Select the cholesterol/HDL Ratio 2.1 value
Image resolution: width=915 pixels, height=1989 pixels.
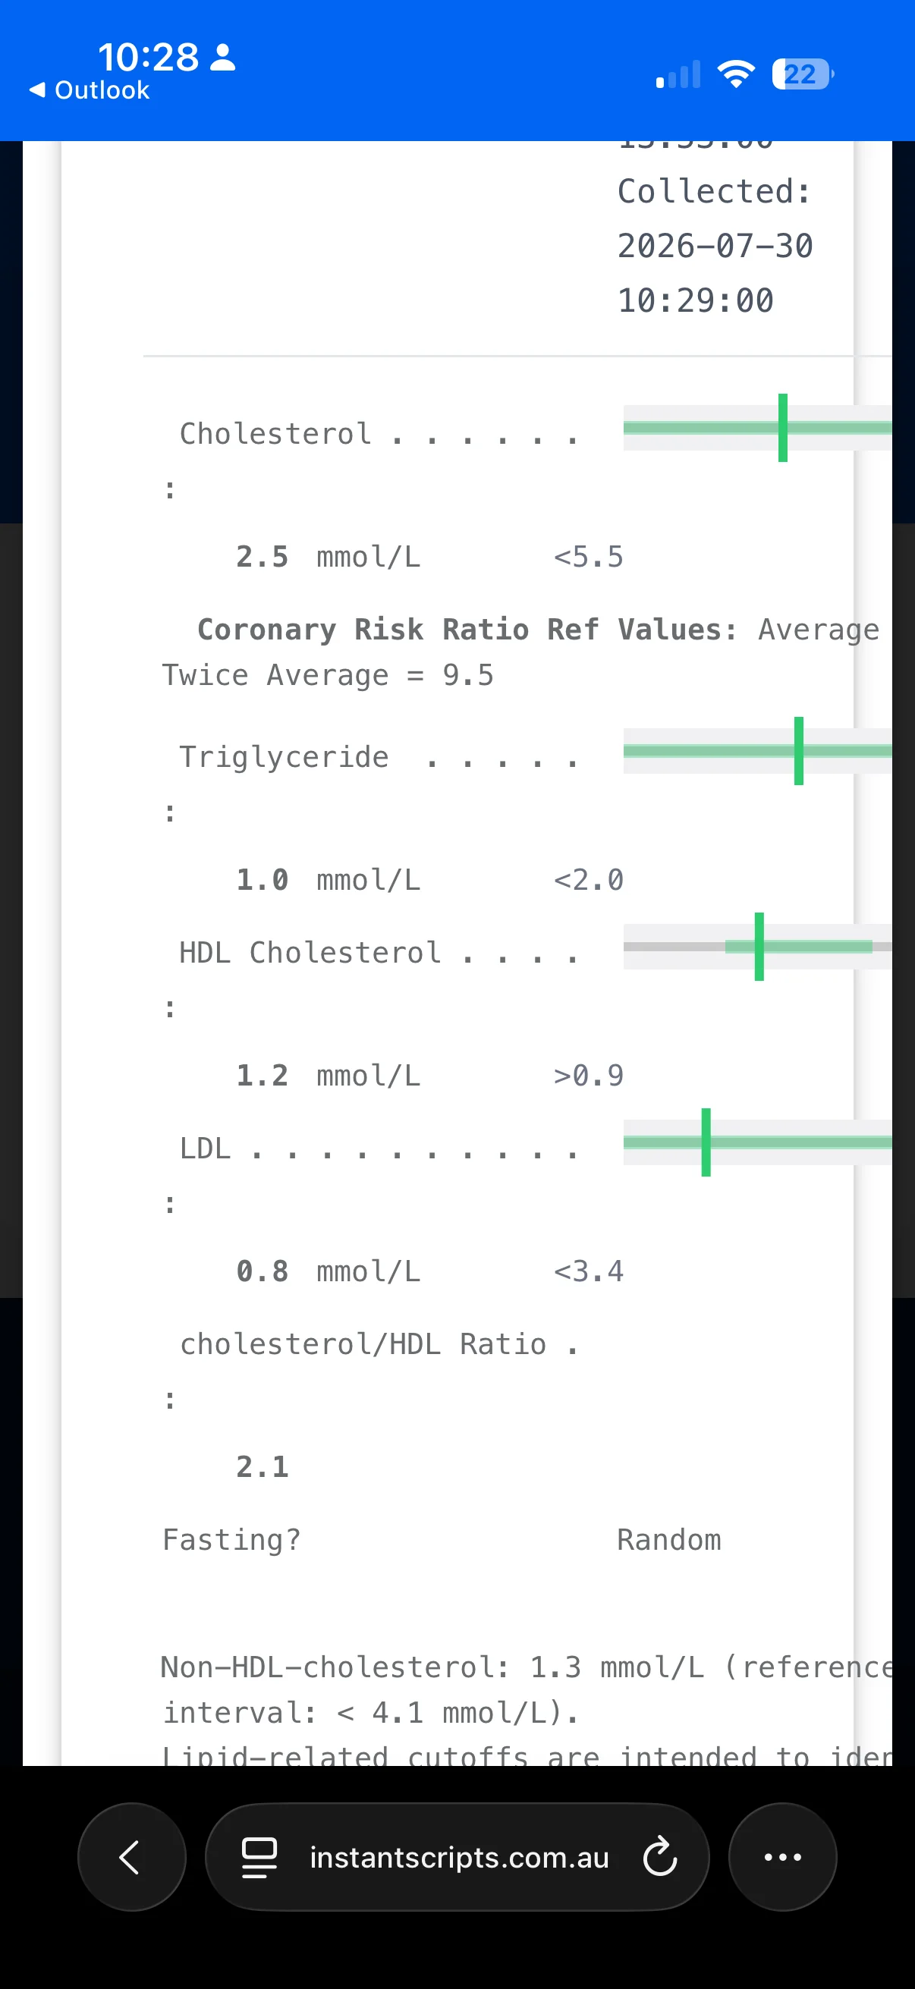pos(263,1466)
